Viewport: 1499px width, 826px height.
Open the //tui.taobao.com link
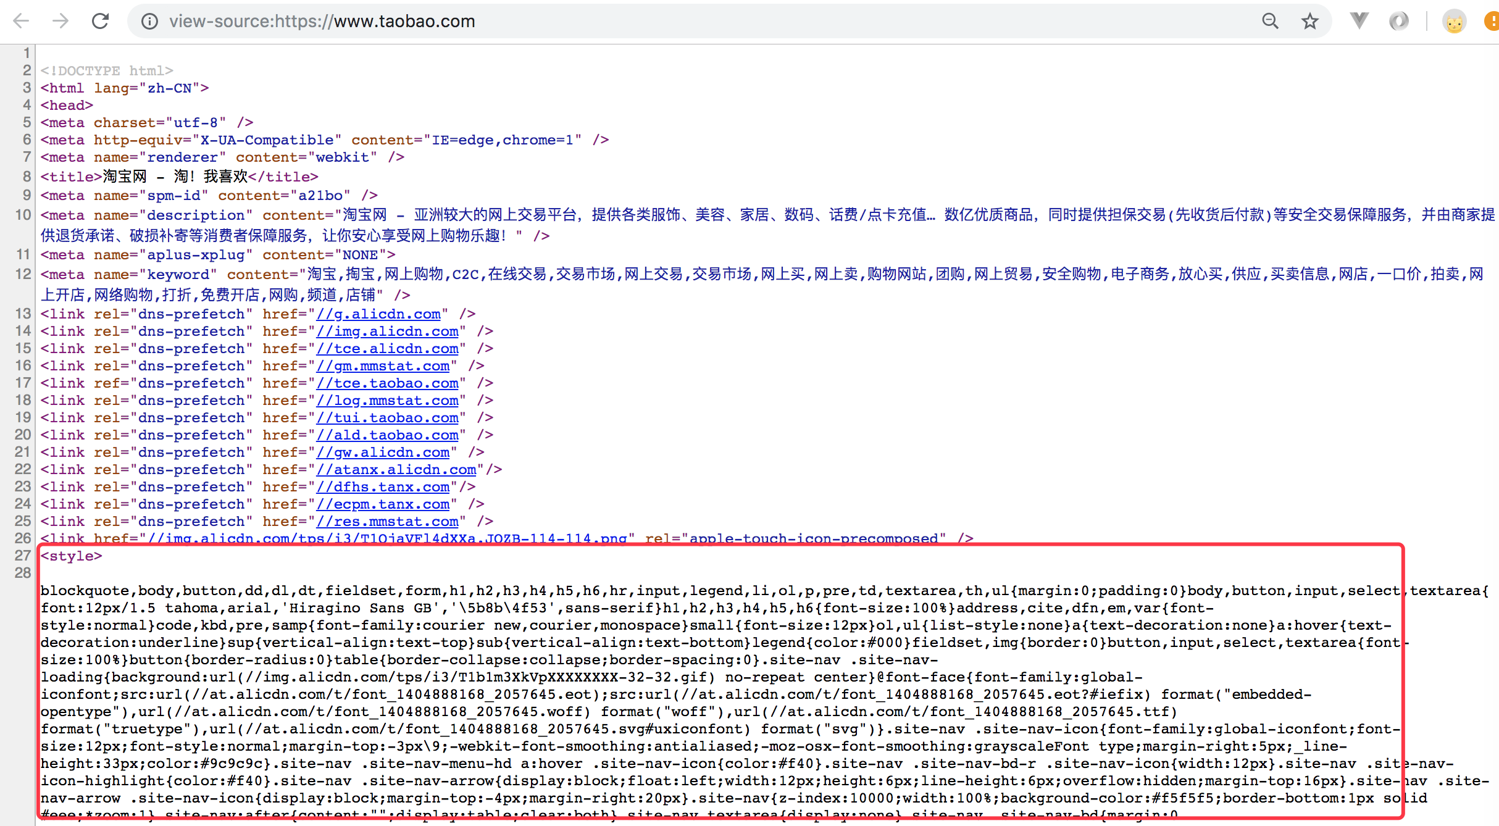coord(388,418)
